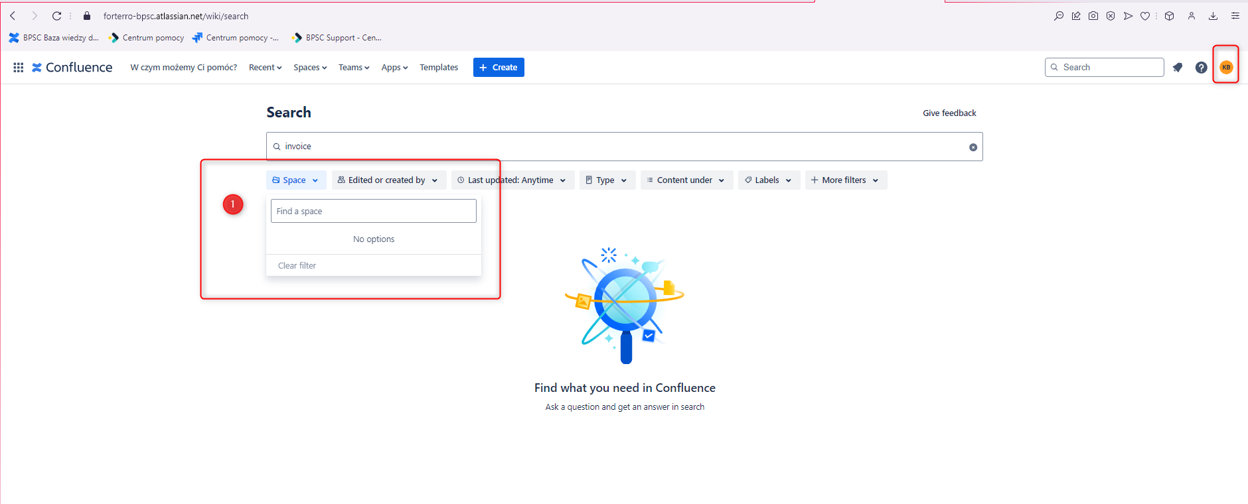Open the BPSC Support bookmark

coord(337,38)
